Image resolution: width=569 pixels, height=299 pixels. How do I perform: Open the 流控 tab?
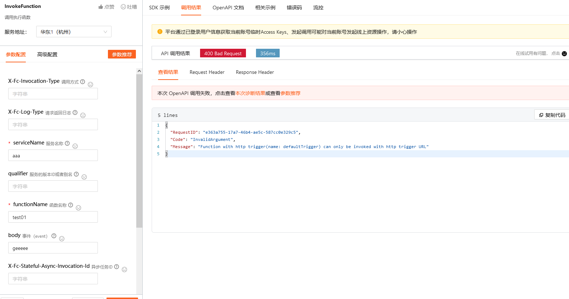(x=318, y=8)
